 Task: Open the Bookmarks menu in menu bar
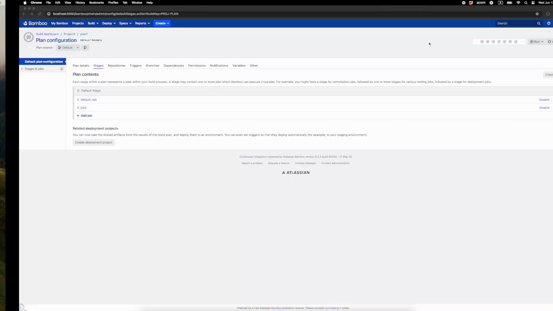click(96, 3)
